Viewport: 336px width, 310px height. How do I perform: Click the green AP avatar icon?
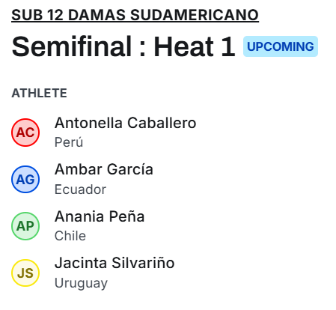pyautogui.click(x=25, y=226)
